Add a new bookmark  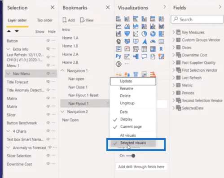(69, 20)
